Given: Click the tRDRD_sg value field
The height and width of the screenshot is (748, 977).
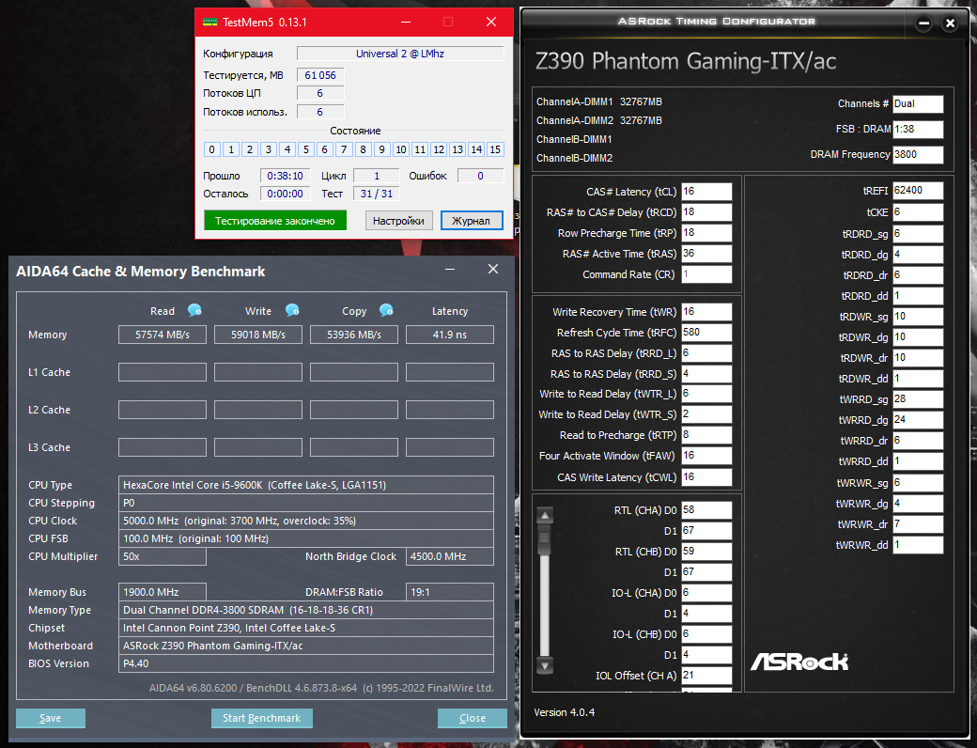Looking at the screenshot, I should click(x=918, y=234).
